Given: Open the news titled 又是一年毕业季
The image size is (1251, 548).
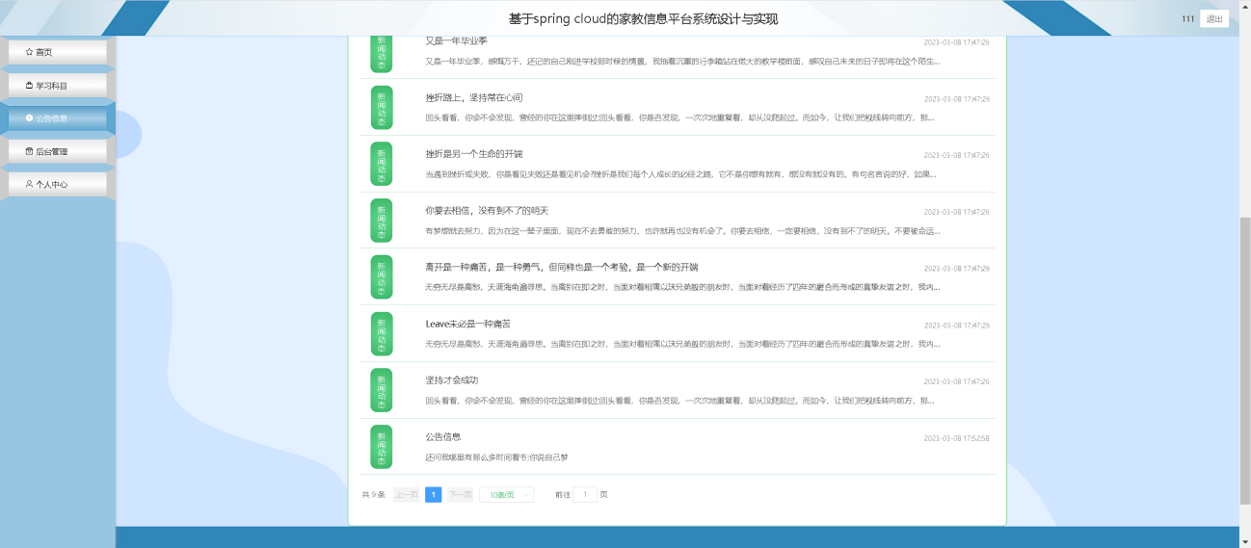Looking at the screenshot, I should tap(456, 40).
